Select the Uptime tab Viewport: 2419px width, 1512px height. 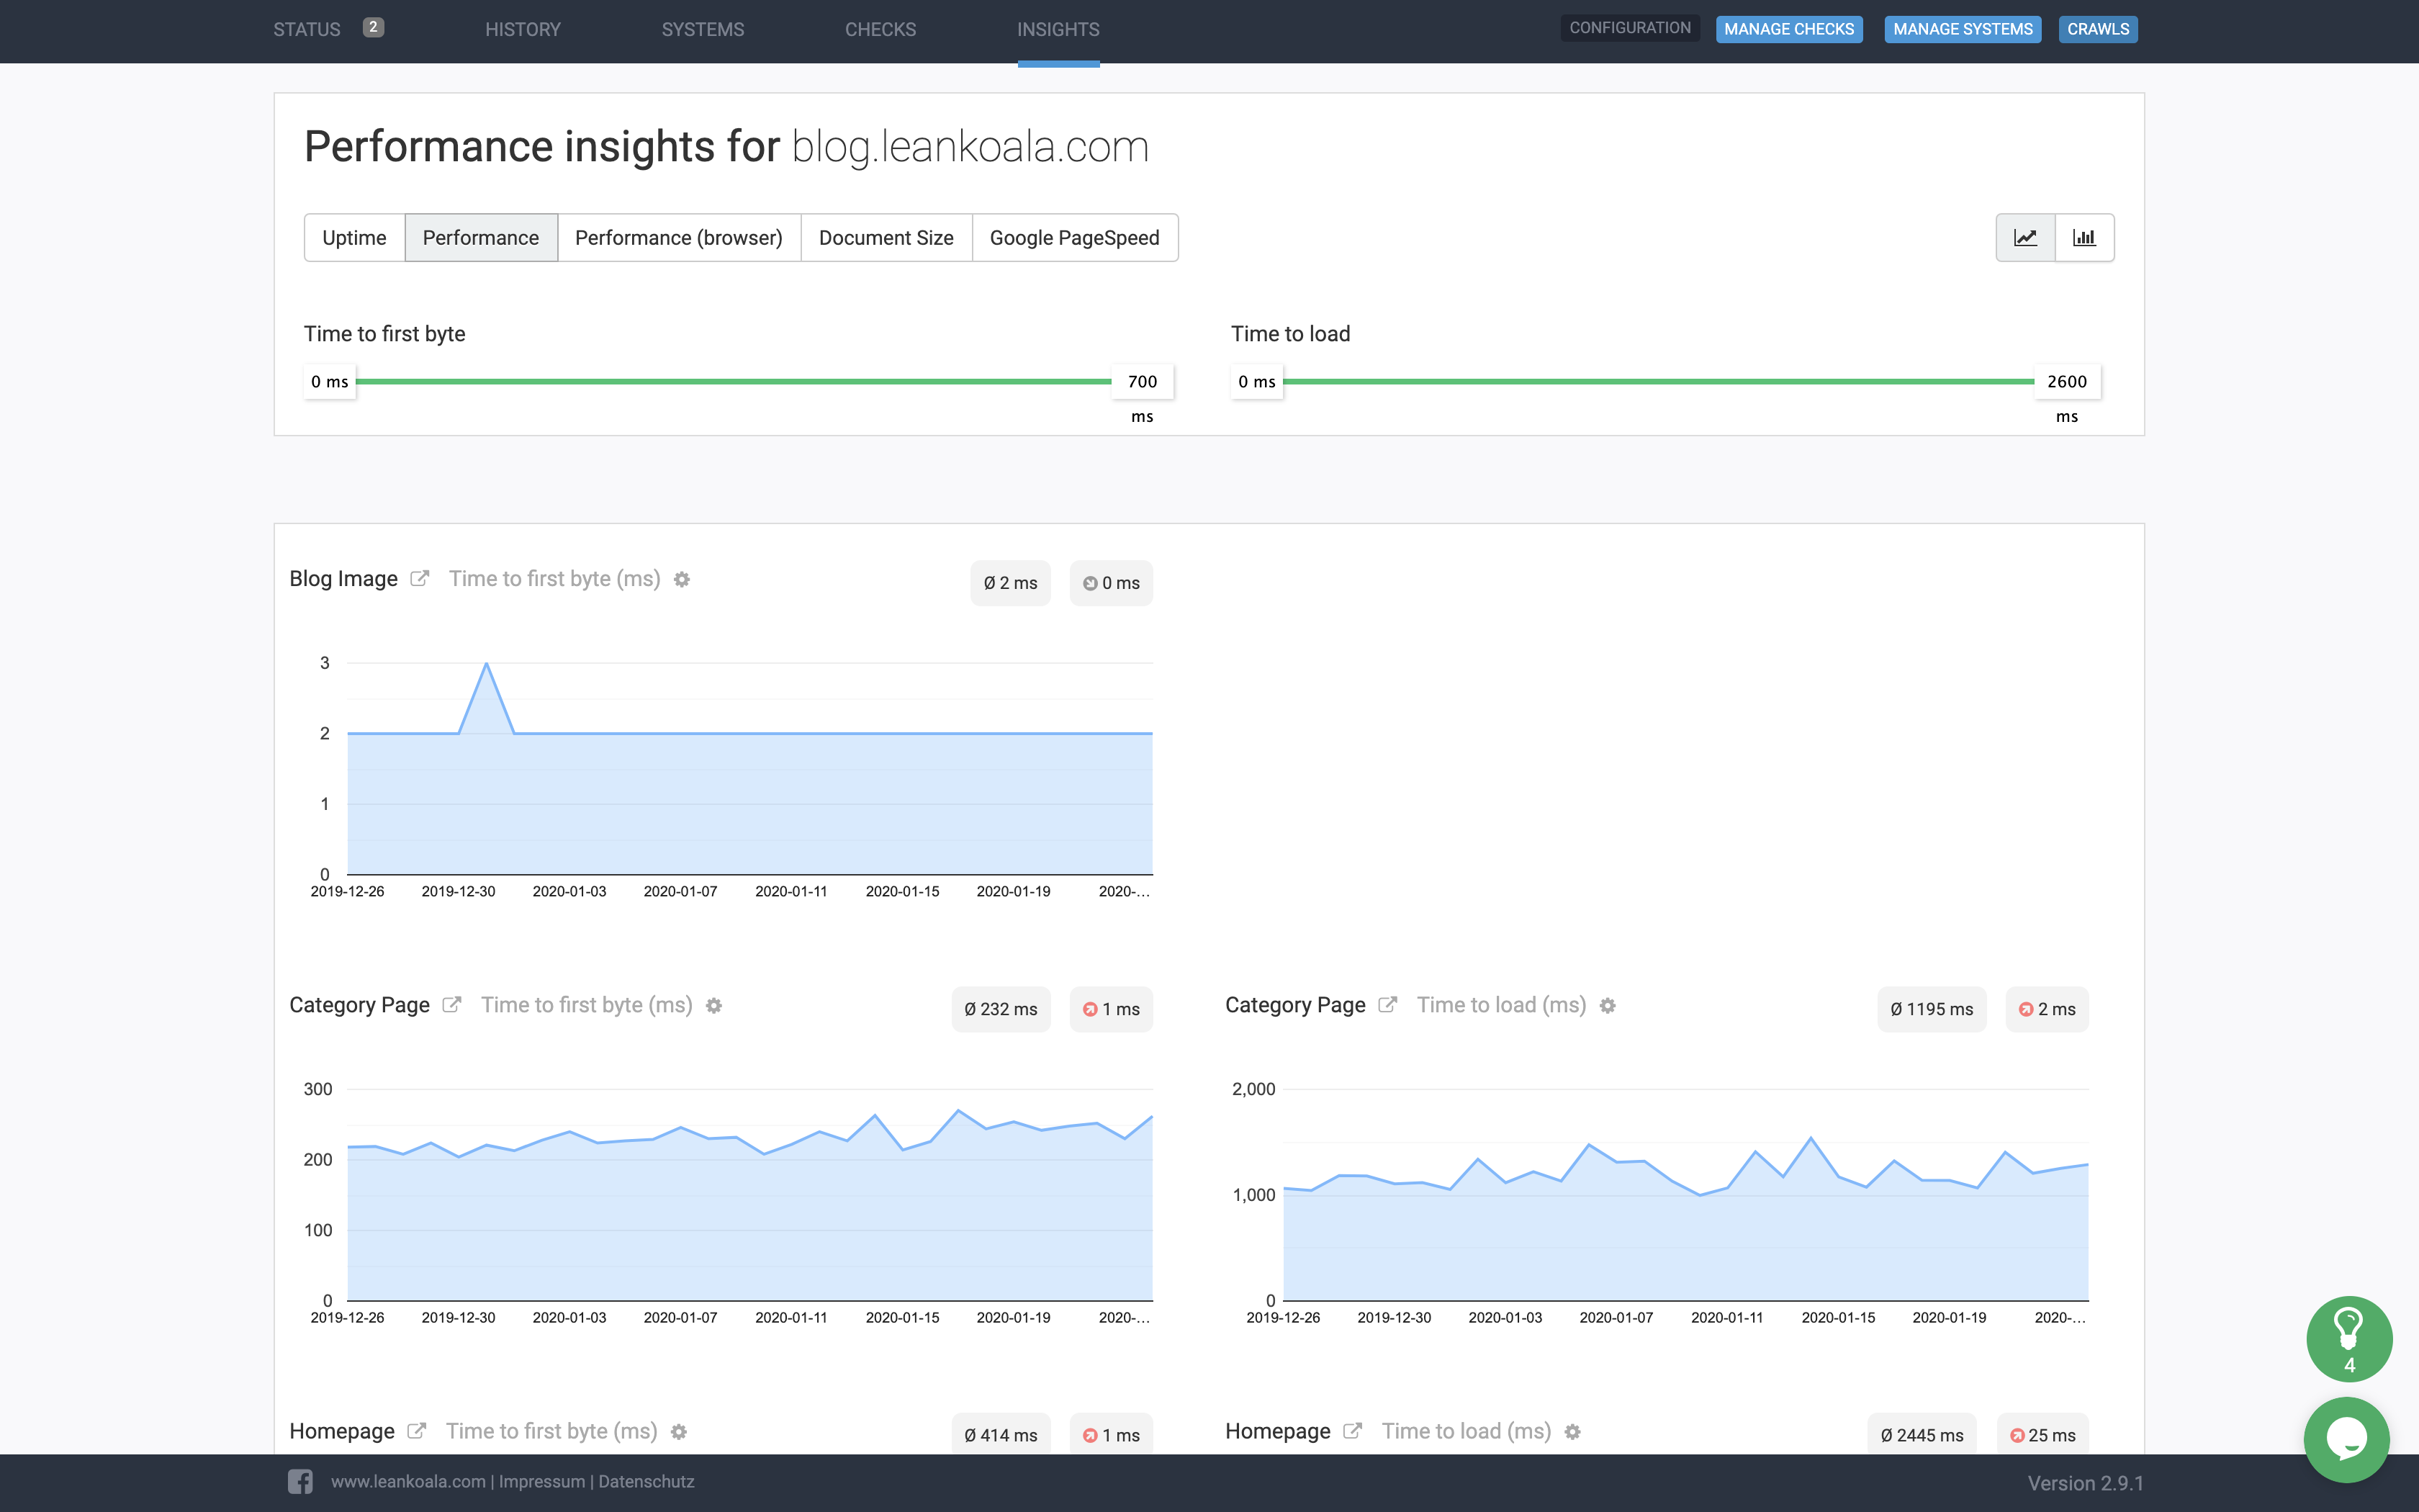(354, 237)
